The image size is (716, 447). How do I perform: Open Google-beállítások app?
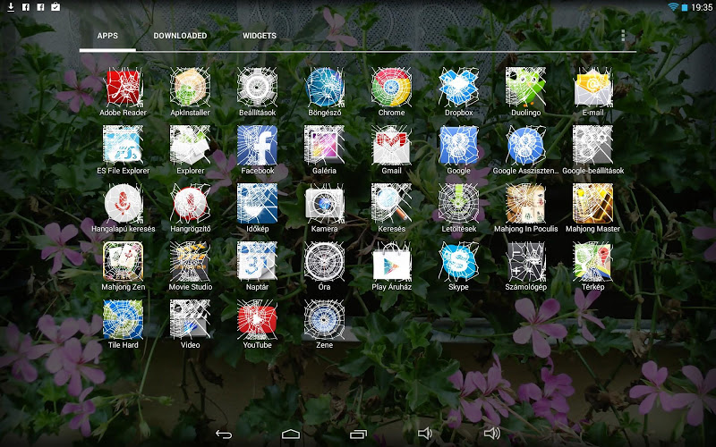point(592,146)
